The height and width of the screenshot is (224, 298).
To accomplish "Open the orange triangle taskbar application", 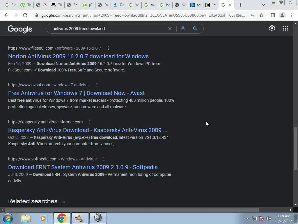I will tap(79, 218).
